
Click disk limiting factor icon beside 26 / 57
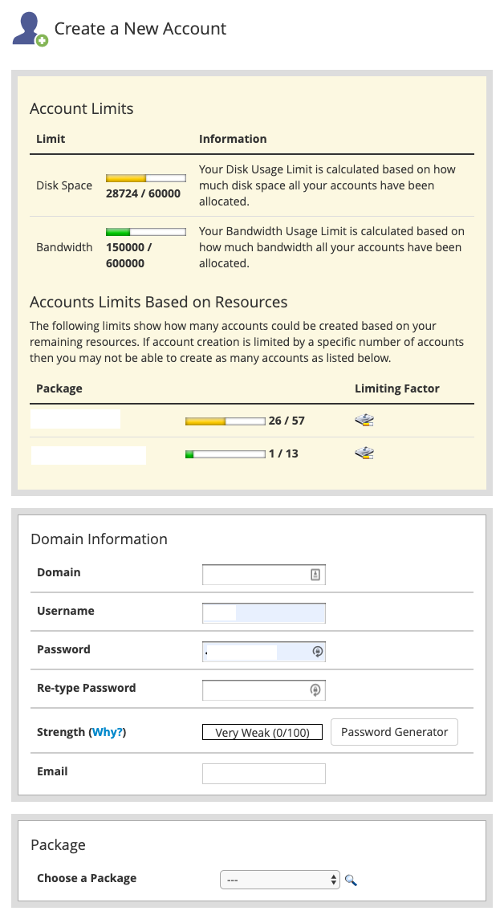tap(364, 420)
